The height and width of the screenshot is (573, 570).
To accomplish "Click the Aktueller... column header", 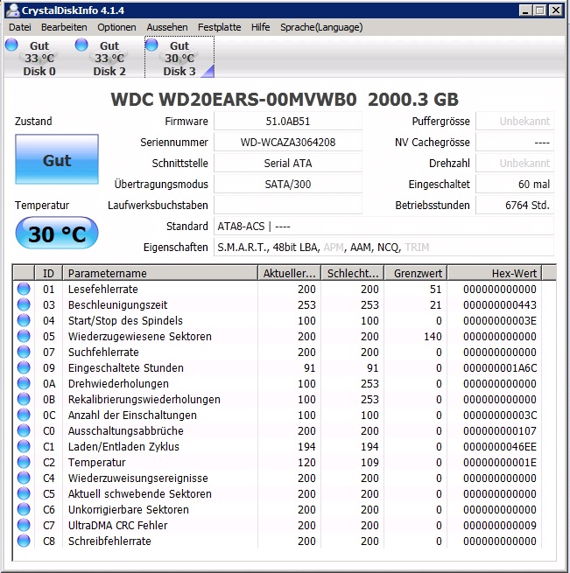I will coord(290,273).
